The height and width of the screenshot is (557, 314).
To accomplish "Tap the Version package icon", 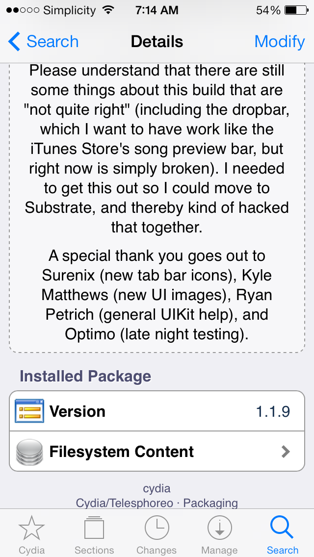I will [29, 411].
